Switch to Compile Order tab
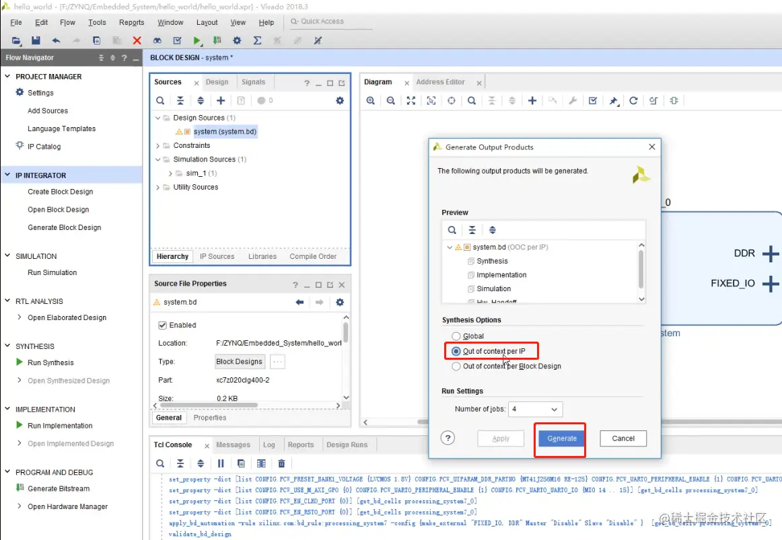The image size is (782, 540). click(313, 256)
